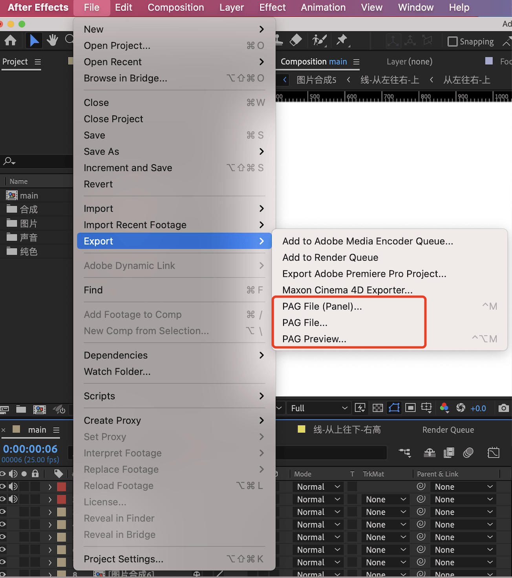Viewport: 512px width, 578px height.
Task: Toggle the Transparency Grid icon
Action: click(x=378, y=408)
